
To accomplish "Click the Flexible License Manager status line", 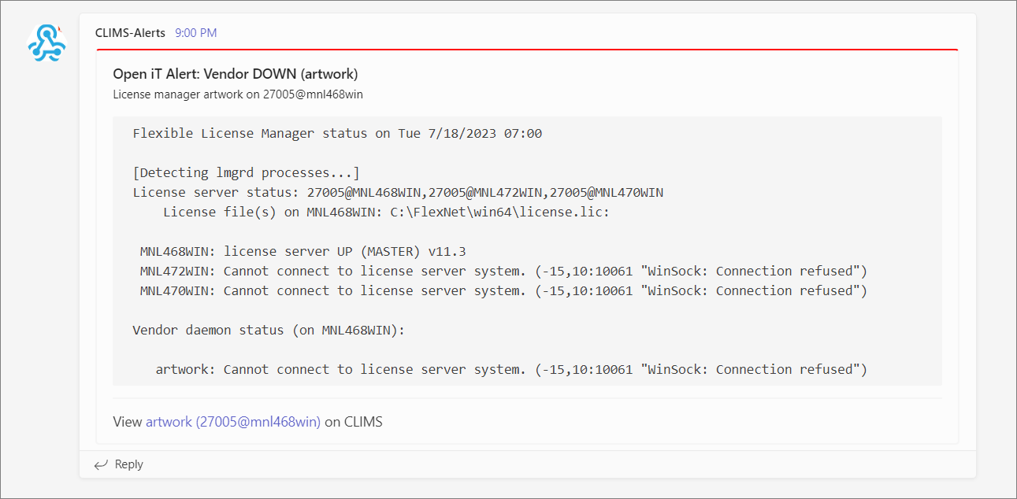I will [x=337, y=133].
